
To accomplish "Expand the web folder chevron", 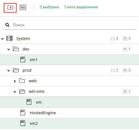I will (15, 81).
